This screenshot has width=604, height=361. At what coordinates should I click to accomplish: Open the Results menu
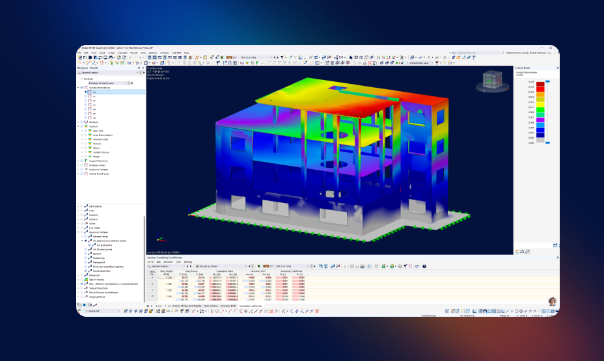pyautogui.click(x=133, y=53)
